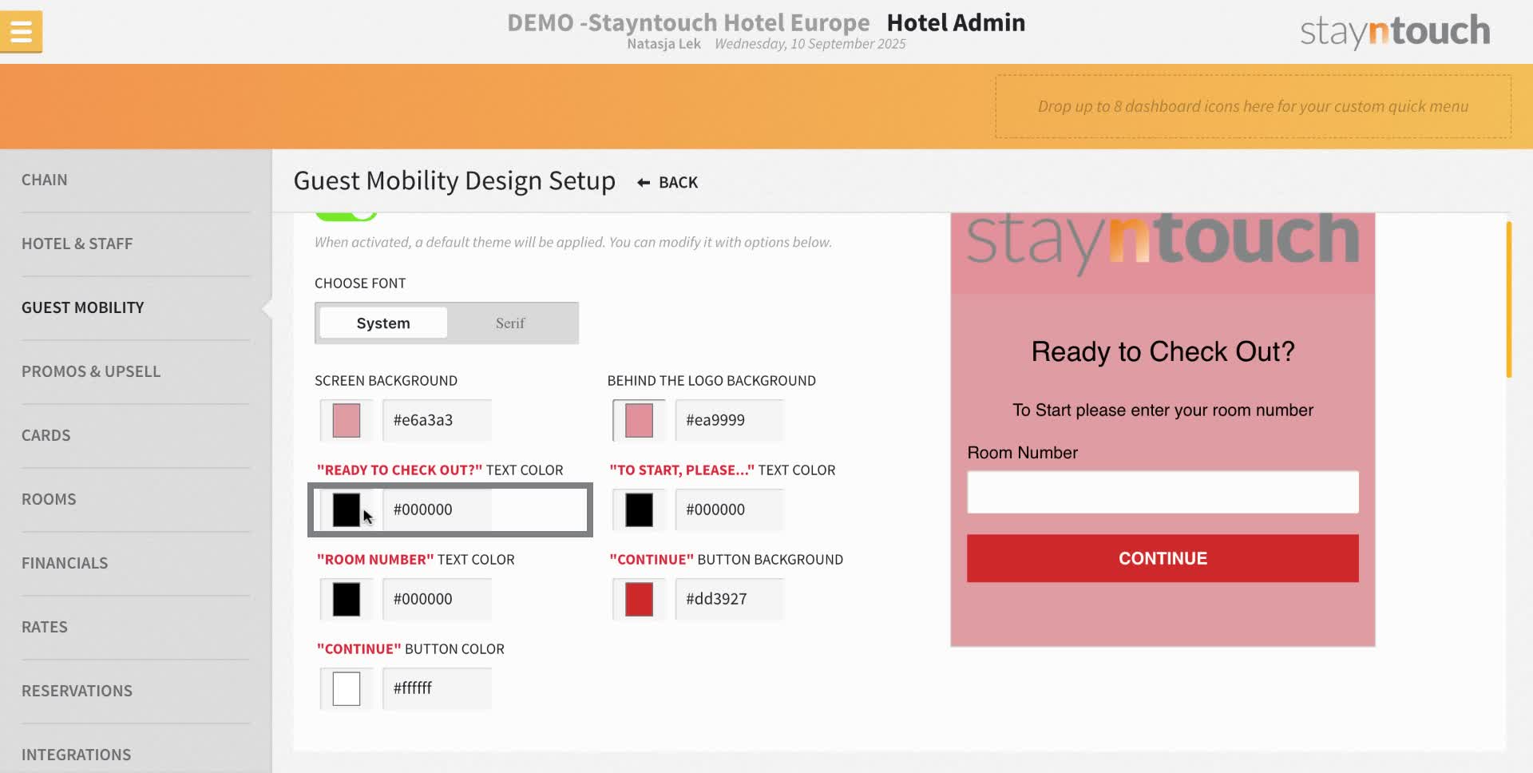
Task: Click the Room Number label in the preview
Action: (x=1022, y=453)
